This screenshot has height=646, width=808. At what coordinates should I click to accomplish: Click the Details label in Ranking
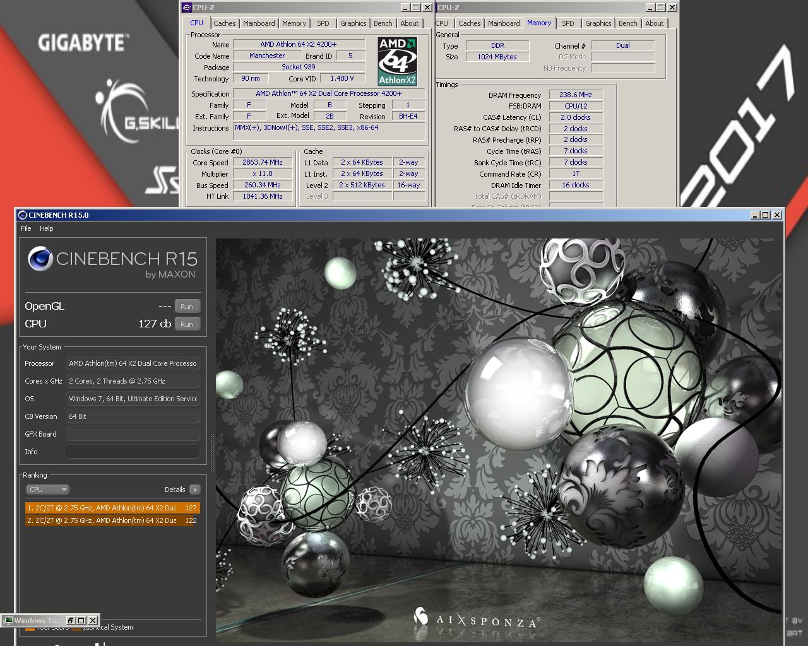(x=175, y=490)
